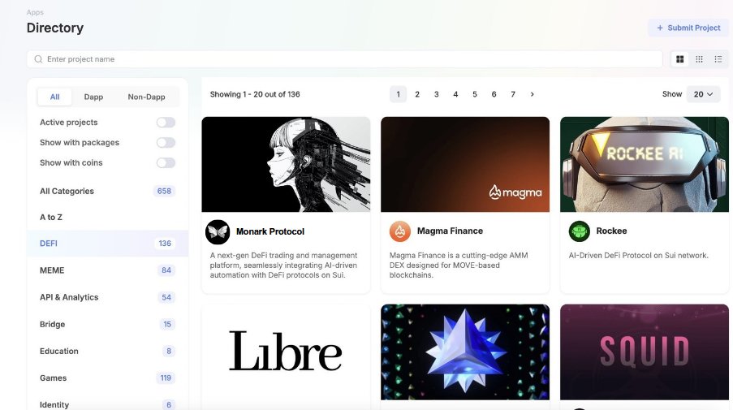The height and width of the screenshot is (410, 733).
Task: Enable Show with coins switch
Action: click(x=166, y=162)
